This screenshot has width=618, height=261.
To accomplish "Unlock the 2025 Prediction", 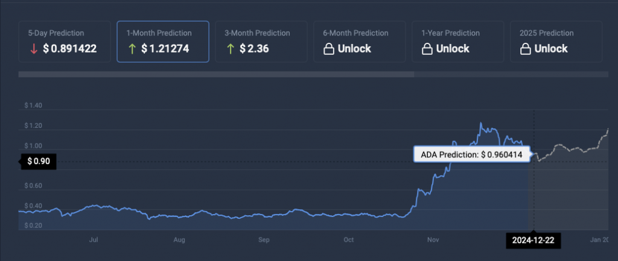I will (x=550, y=49).
